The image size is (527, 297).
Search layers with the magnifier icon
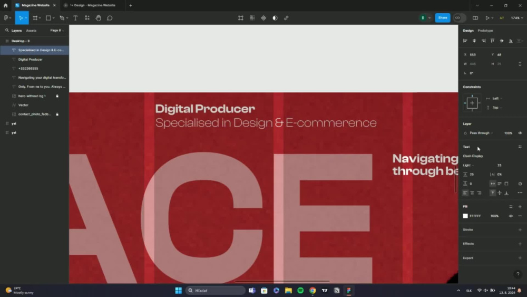7,30
